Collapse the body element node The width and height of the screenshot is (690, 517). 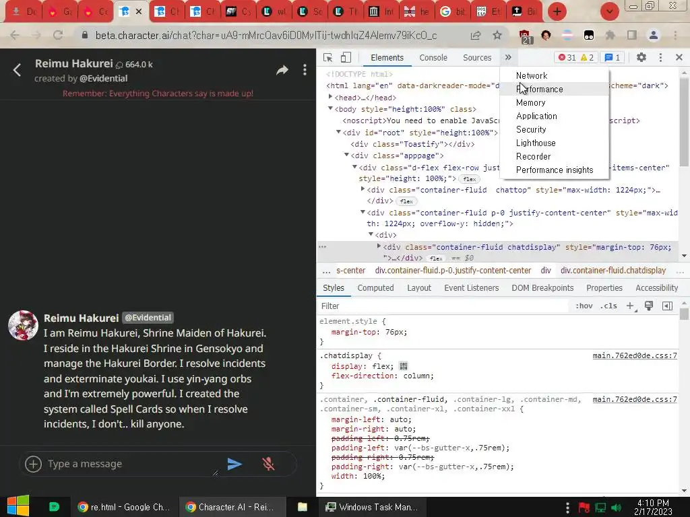point(330,108)
